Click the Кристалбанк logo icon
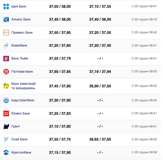 (x=6, y=153)
